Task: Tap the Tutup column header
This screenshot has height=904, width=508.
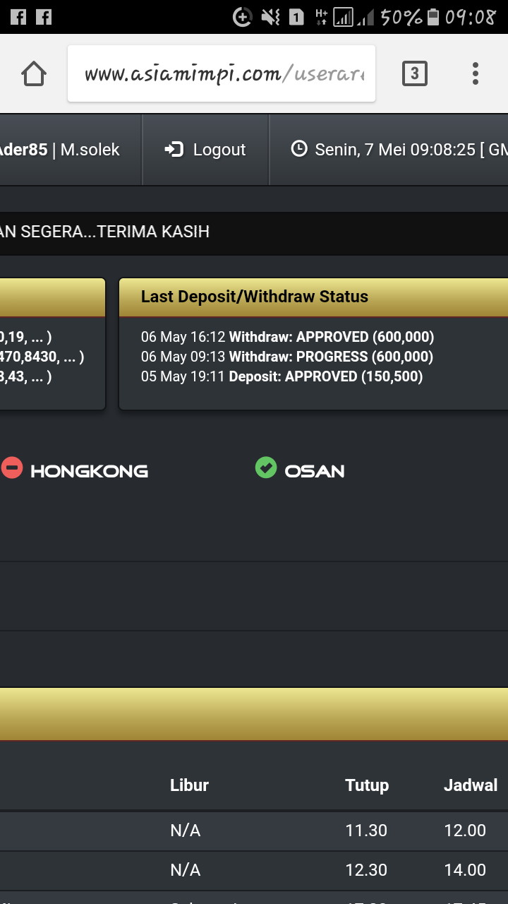Action: (x=367, y=785)
